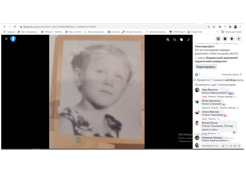Image resolution: width=246 pixels, height=174 pixels.
Task: Open Лера Ярыгина profile name
Action: pos(210,89)
